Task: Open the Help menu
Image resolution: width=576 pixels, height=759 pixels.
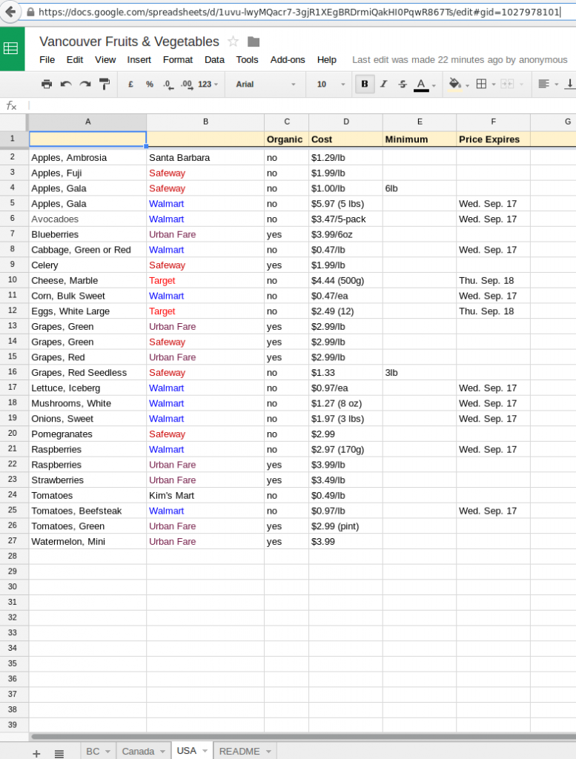Action: tap(327, 59)
